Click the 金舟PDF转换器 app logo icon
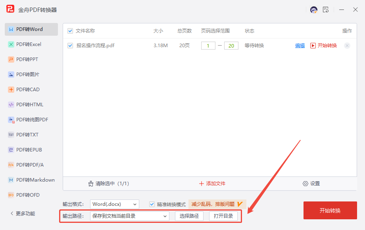Screen dimensions: 365x230 tap(10, 9)
